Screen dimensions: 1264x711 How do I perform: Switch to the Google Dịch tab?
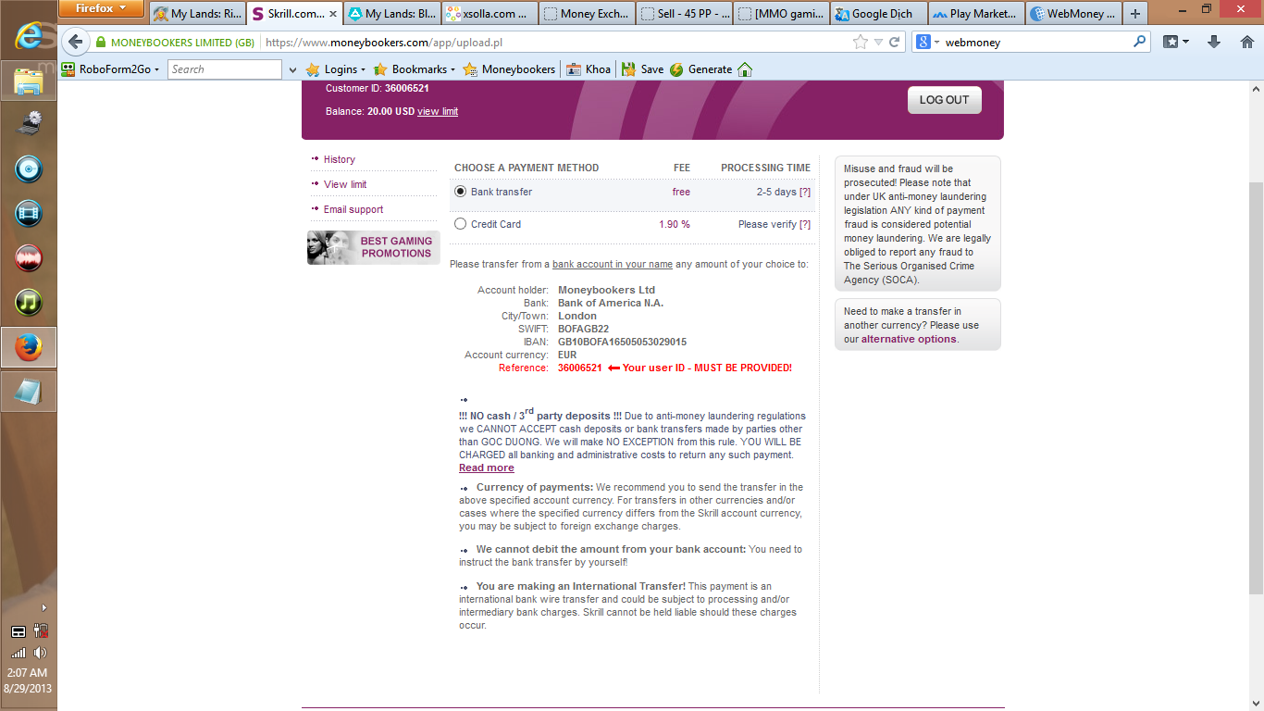pos(878,14)
